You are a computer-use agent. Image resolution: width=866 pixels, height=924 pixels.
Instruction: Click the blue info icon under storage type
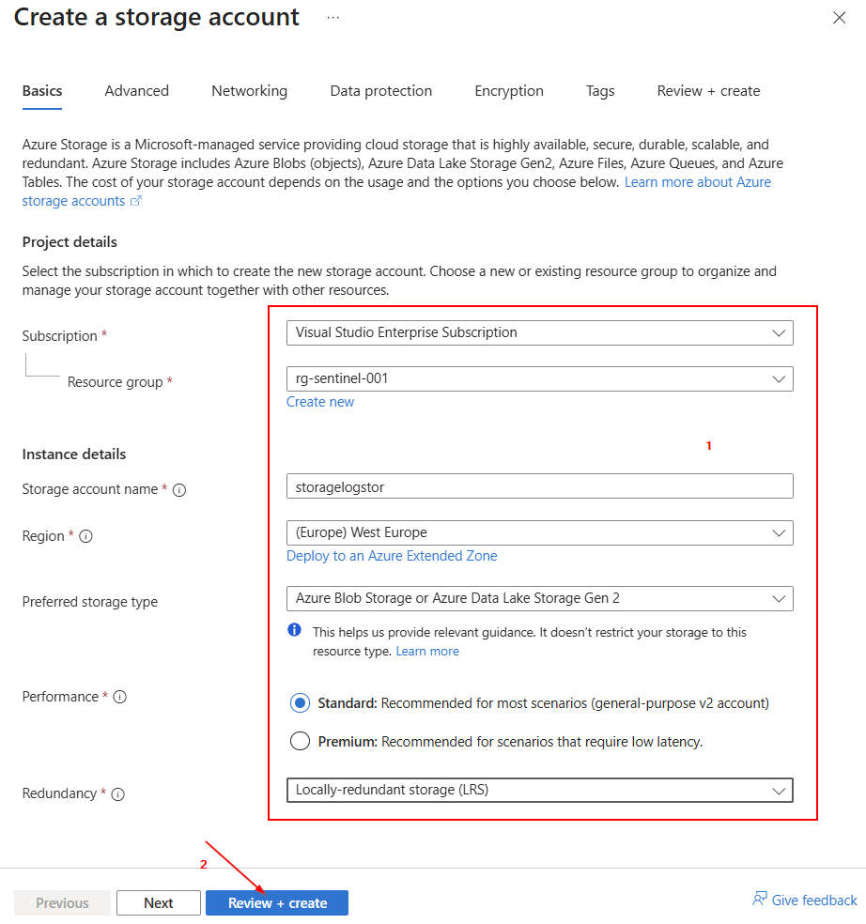coord(295,630)
